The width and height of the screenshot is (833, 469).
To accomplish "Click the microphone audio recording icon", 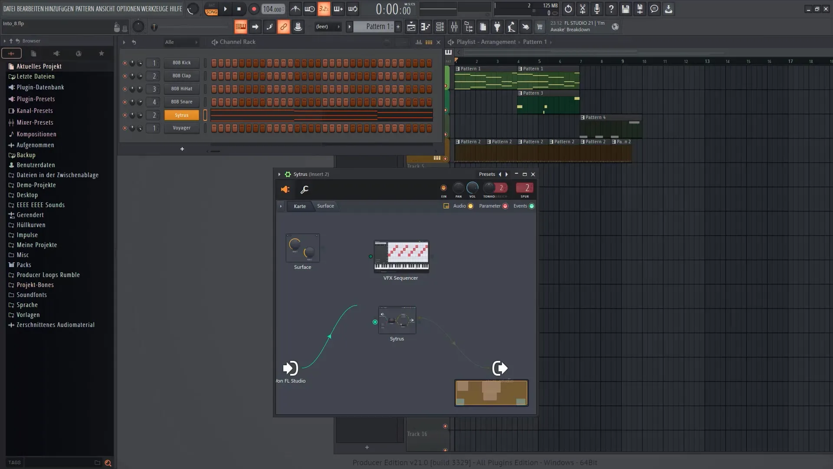I will point(597,9).
